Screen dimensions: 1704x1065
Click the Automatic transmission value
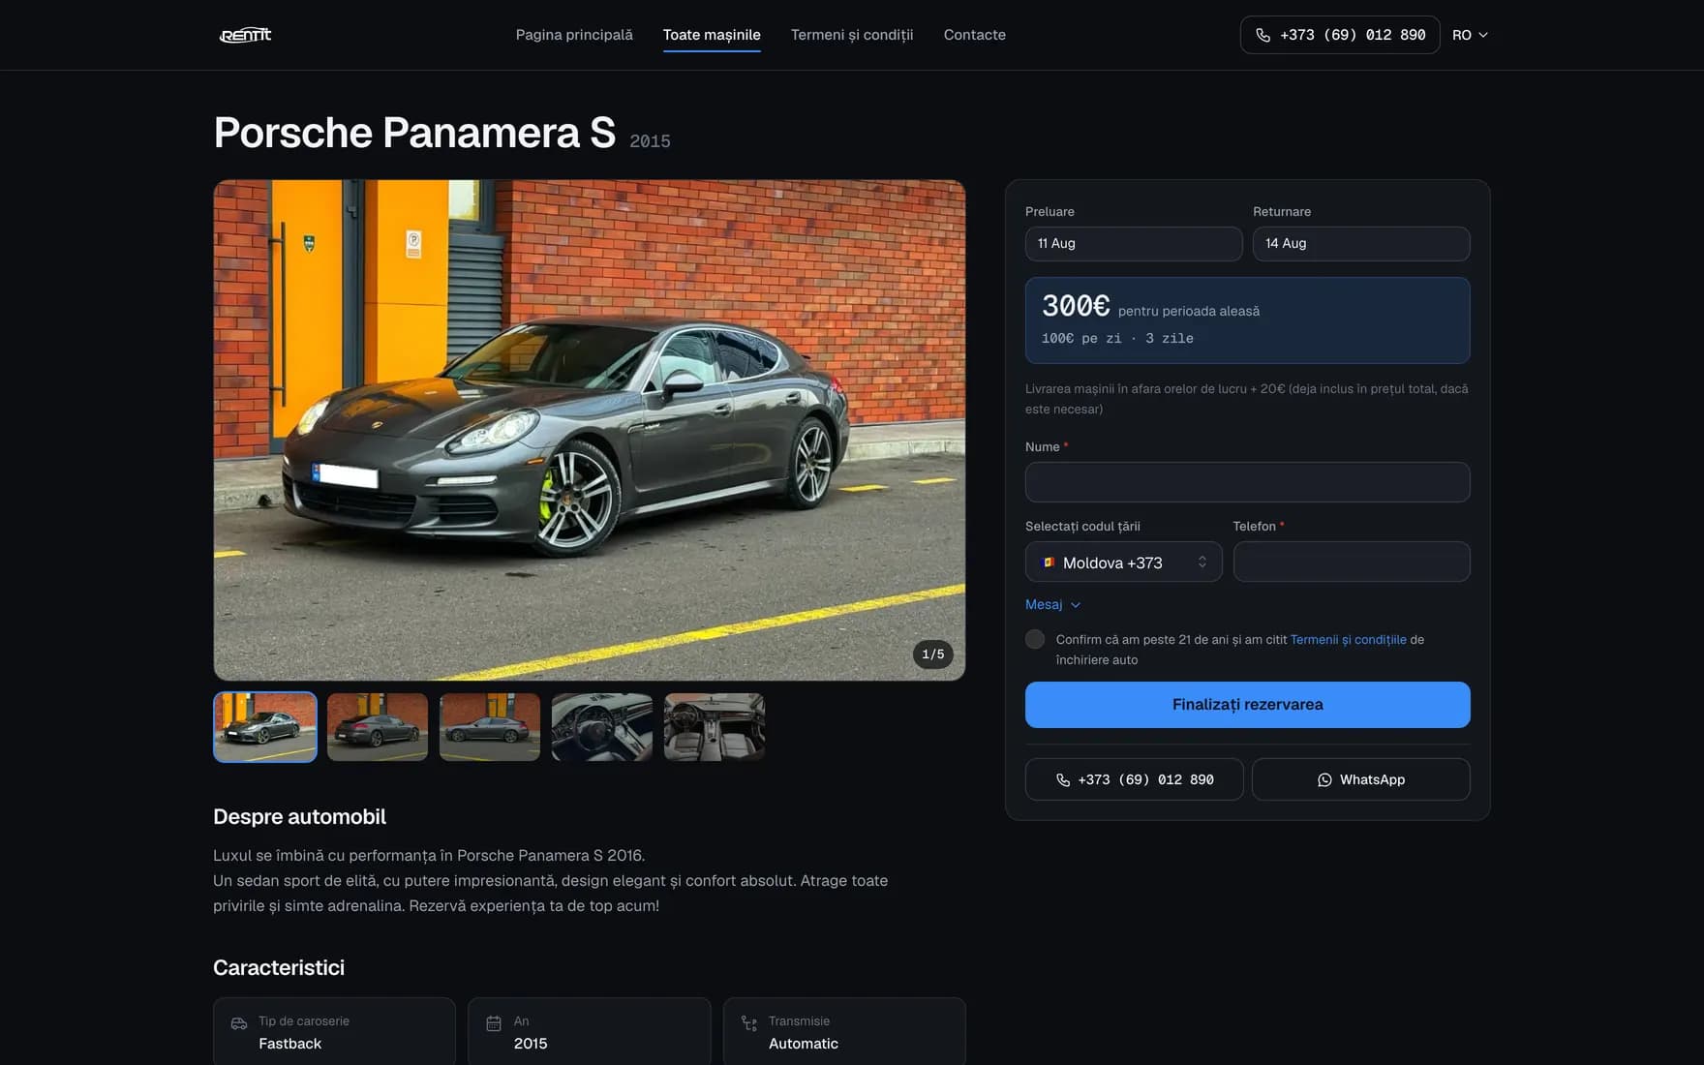[x=804, y=1044]
